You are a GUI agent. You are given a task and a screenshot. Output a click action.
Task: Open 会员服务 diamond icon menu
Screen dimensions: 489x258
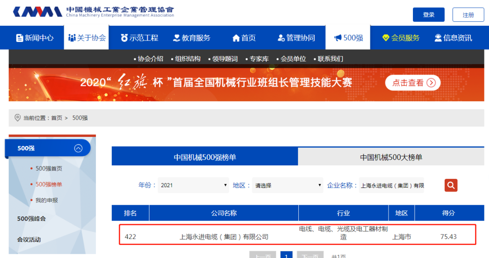(401, 38)
